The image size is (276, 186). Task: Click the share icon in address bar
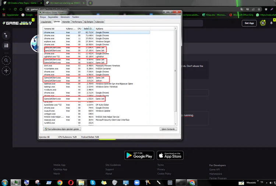point(253,9)
